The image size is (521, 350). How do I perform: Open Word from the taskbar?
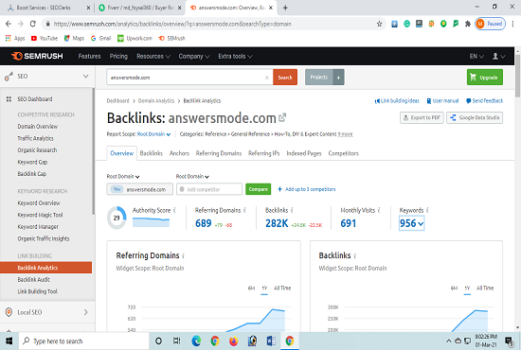click(271, 341)
